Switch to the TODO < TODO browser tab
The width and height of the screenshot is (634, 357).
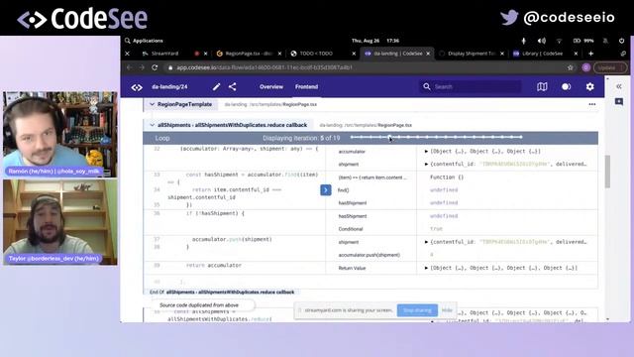pos(316,54)
